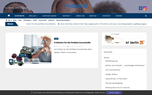Screen dimensions: 152x95
Task: Open 'Technik Brillengläser' sidebar link
Action: coord(114,83)
